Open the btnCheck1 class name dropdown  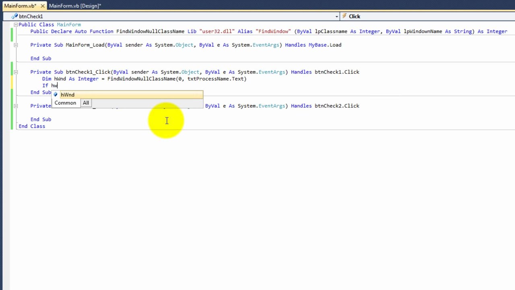click(337, 17)
